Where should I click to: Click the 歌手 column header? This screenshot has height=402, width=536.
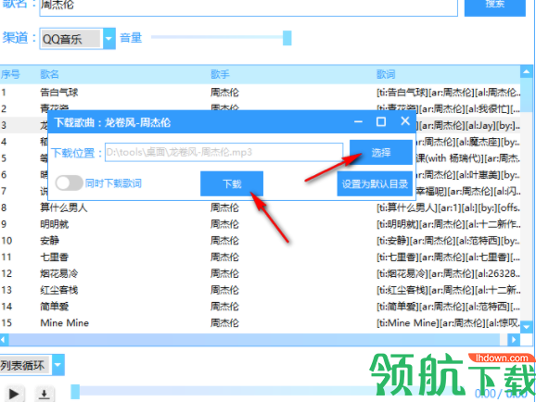point(220,74)
